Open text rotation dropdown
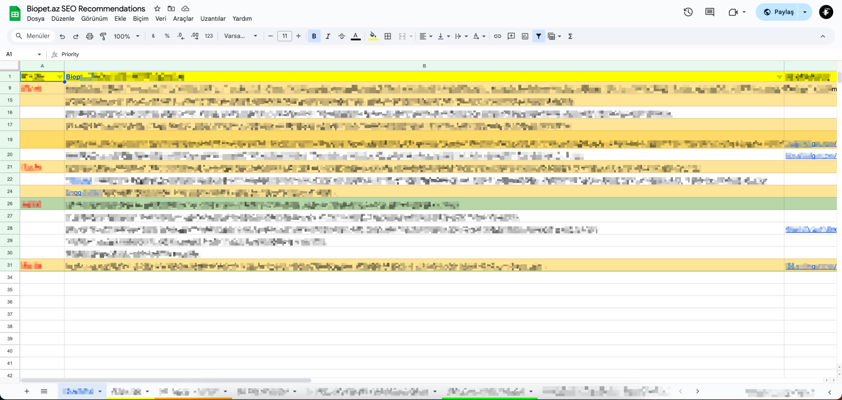 [x=479, y=36]
